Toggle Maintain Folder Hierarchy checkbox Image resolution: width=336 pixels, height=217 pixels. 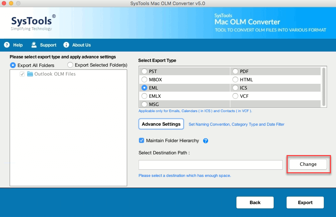coord(141,140)
